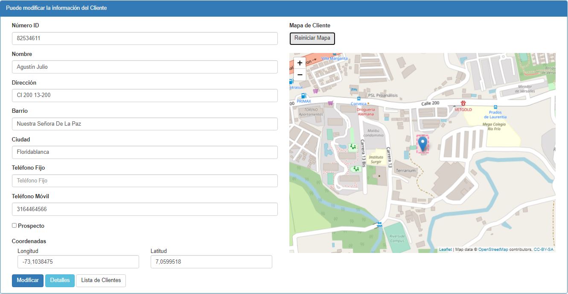Click the Modificar button

click(28, 281)
